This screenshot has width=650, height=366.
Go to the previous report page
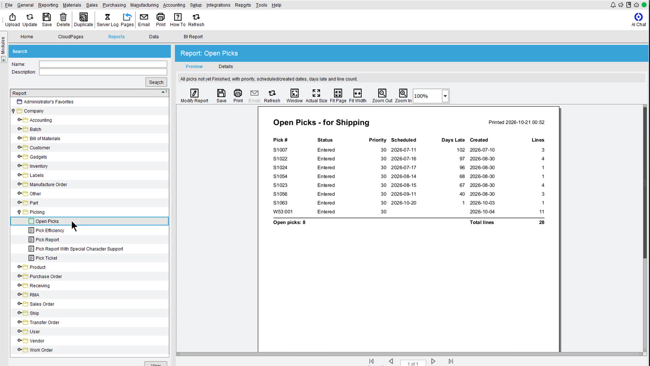[x=391, y=361]
